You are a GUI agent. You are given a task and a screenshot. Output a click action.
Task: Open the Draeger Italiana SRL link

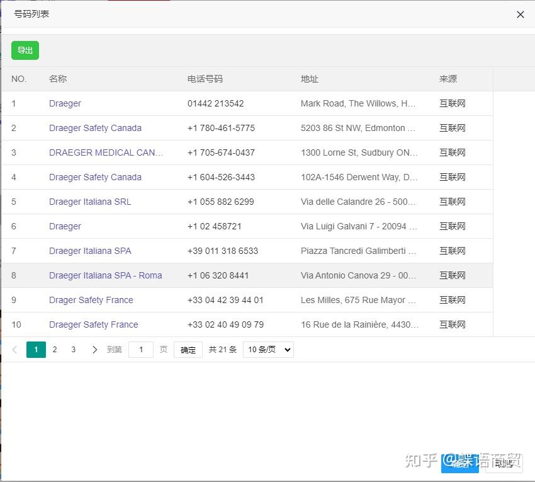90,202
